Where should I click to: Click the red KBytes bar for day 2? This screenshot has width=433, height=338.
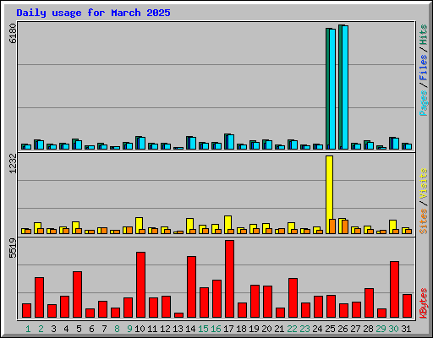point(39,297)
